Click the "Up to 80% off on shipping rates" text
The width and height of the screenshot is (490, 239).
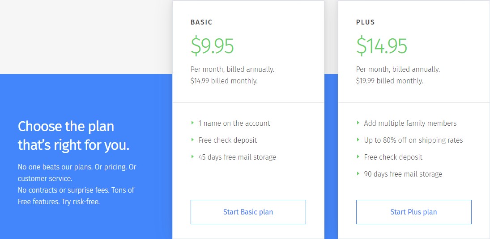(413, 140)
